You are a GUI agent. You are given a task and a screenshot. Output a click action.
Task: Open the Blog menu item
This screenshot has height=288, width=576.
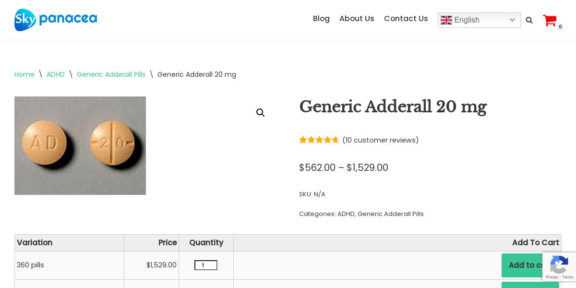(x=321, y=19)
